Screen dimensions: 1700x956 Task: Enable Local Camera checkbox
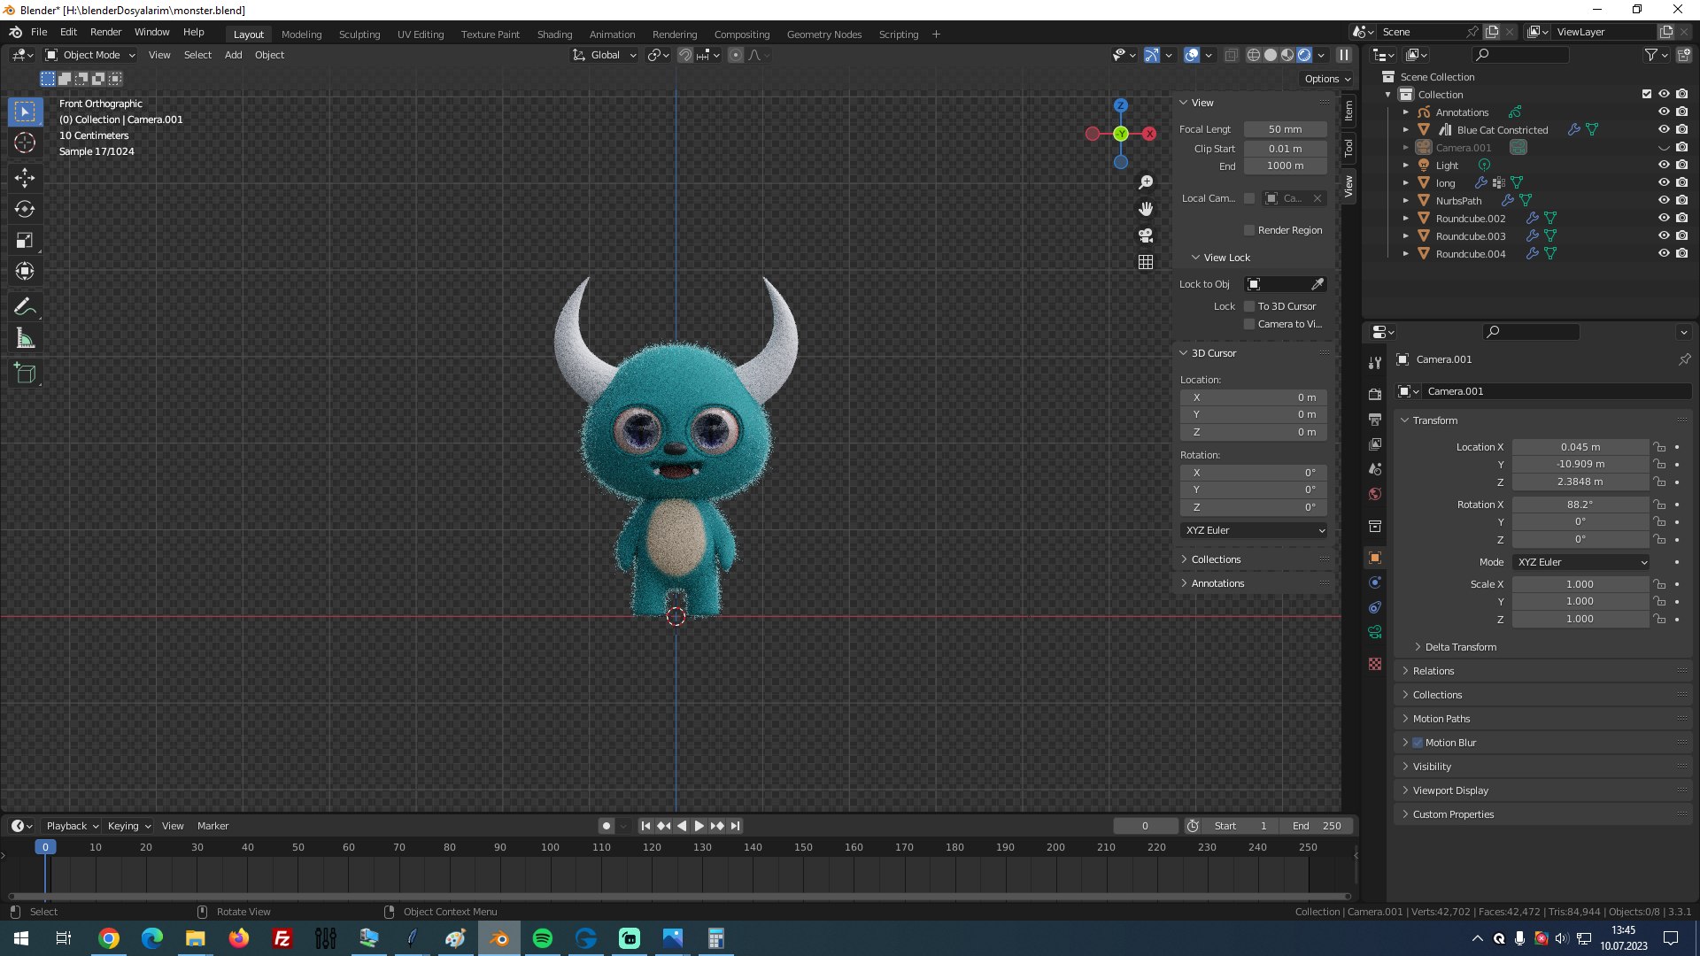tap(1249, 198)
